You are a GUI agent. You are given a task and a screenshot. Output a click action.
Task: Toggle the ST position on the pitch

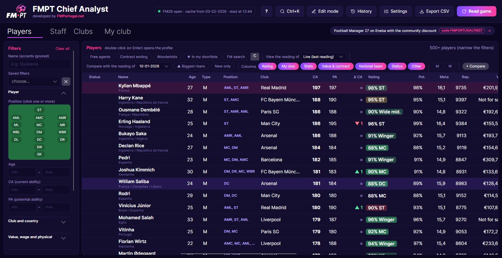[x=39, y=110]
